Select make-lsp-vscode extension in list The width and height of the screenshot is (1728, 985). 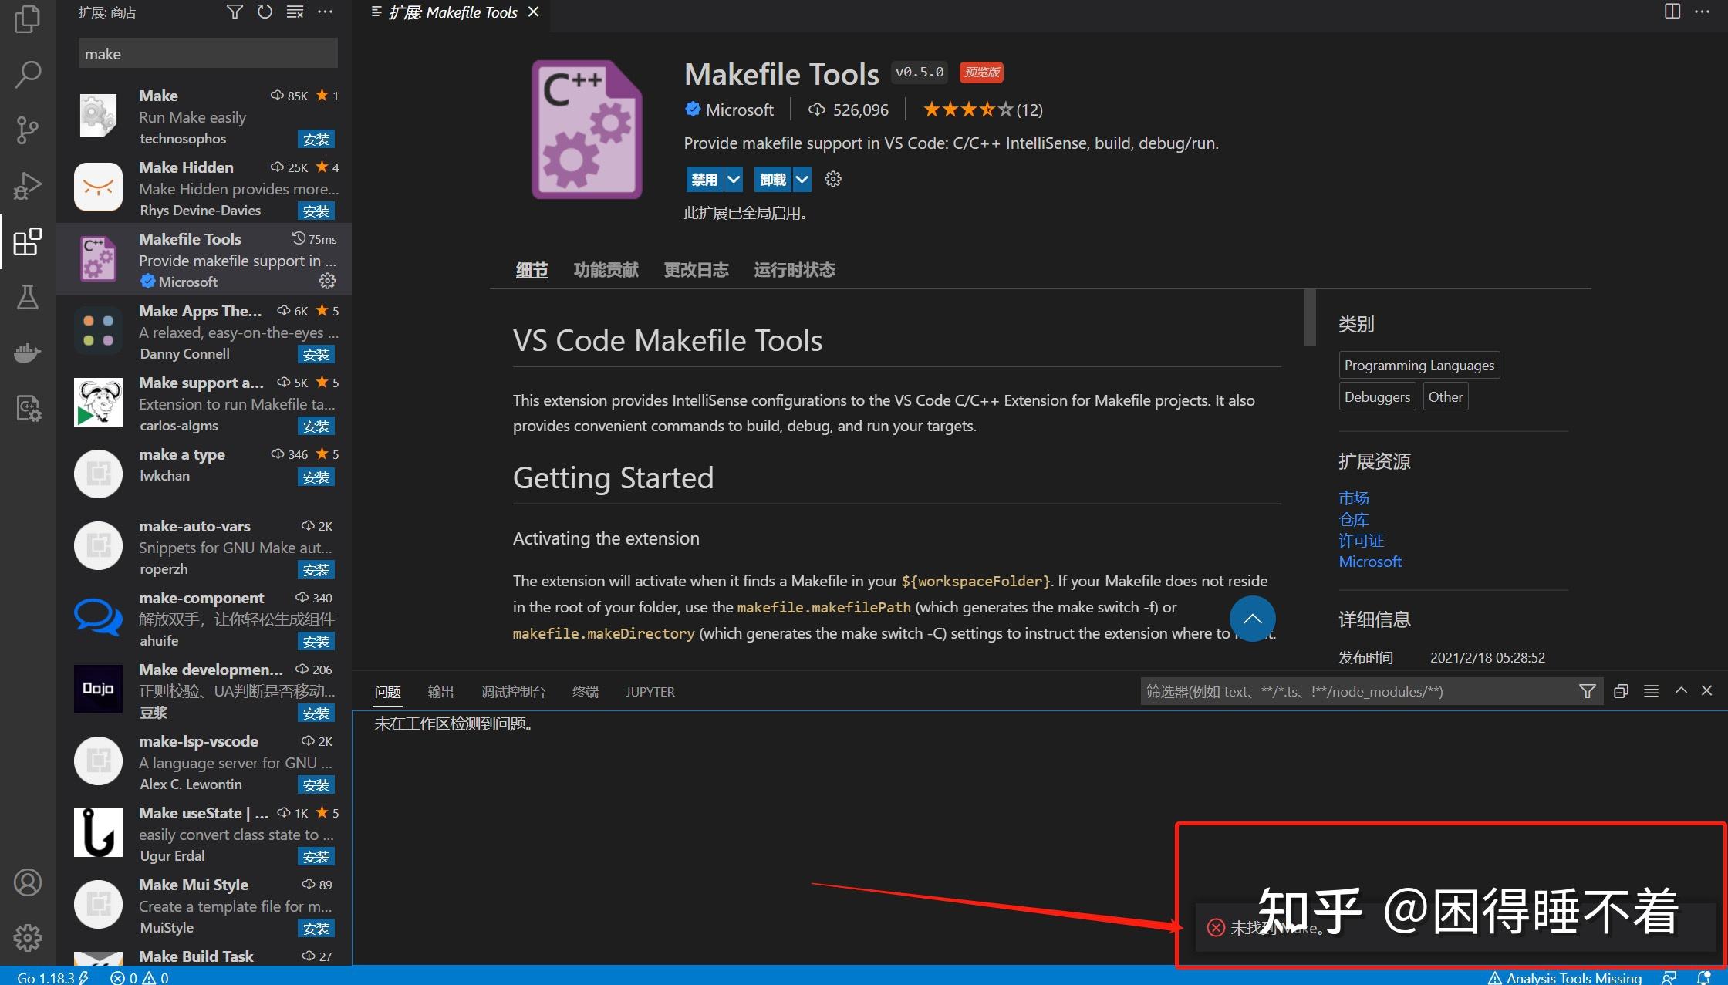tap(204, 762)
